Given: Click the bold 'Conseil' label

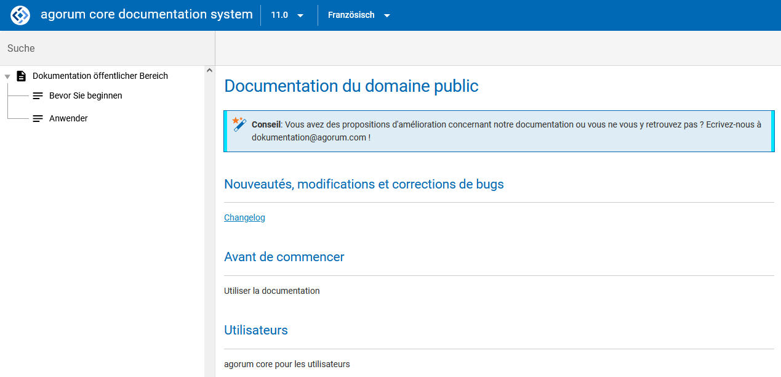Looking at the screenshot, I should pyautogui.click(x=266, y=124).
